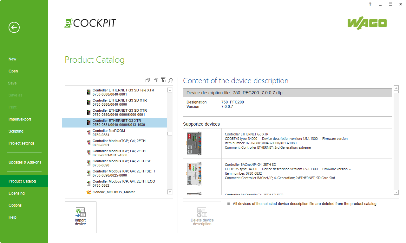Click scroll-up arrow of device description panel
The width and height of the screenshot is (406, 243).
[396, 88]
